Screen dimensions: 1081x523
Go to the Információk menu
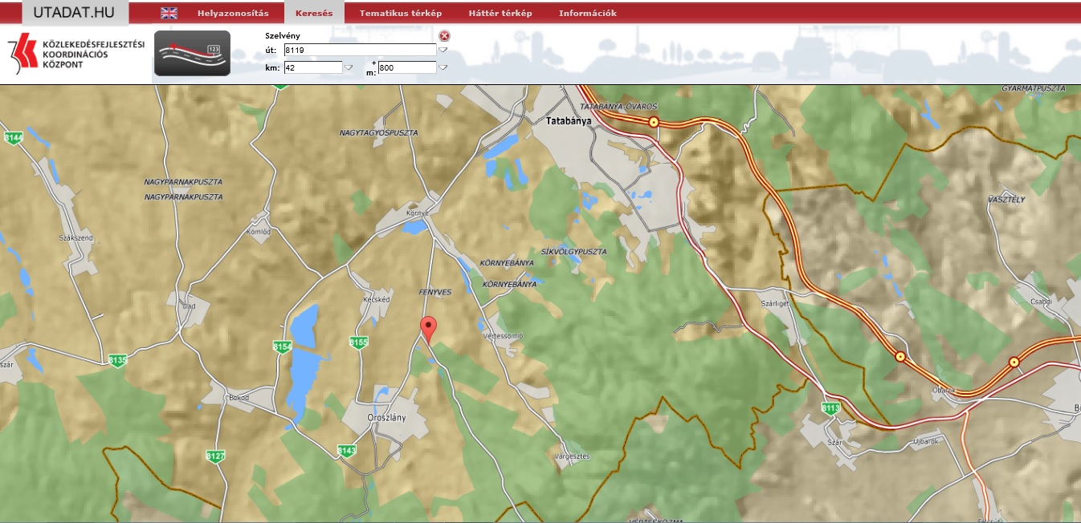[587, 13]
